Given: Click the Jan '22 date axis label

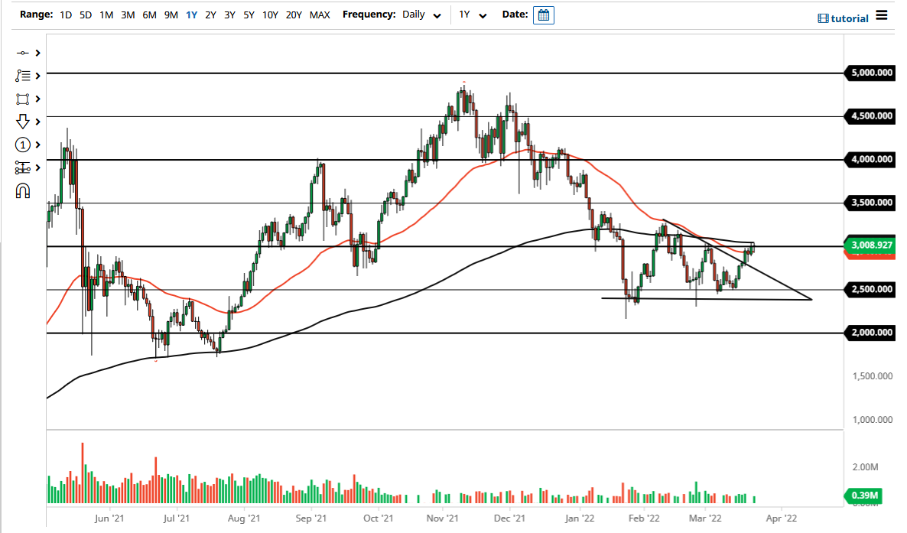Looking at the screenshot, I should point(580,518).
